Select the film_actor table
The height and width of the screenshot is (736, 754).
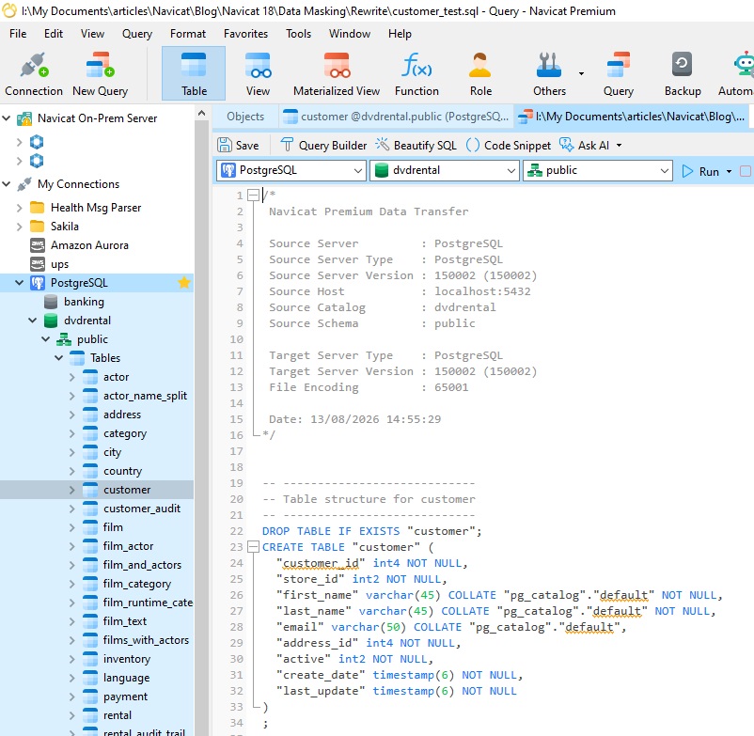tap(128, 546)
